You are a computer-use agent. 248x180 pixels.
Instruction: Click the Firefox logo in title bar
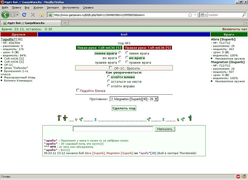2,2
